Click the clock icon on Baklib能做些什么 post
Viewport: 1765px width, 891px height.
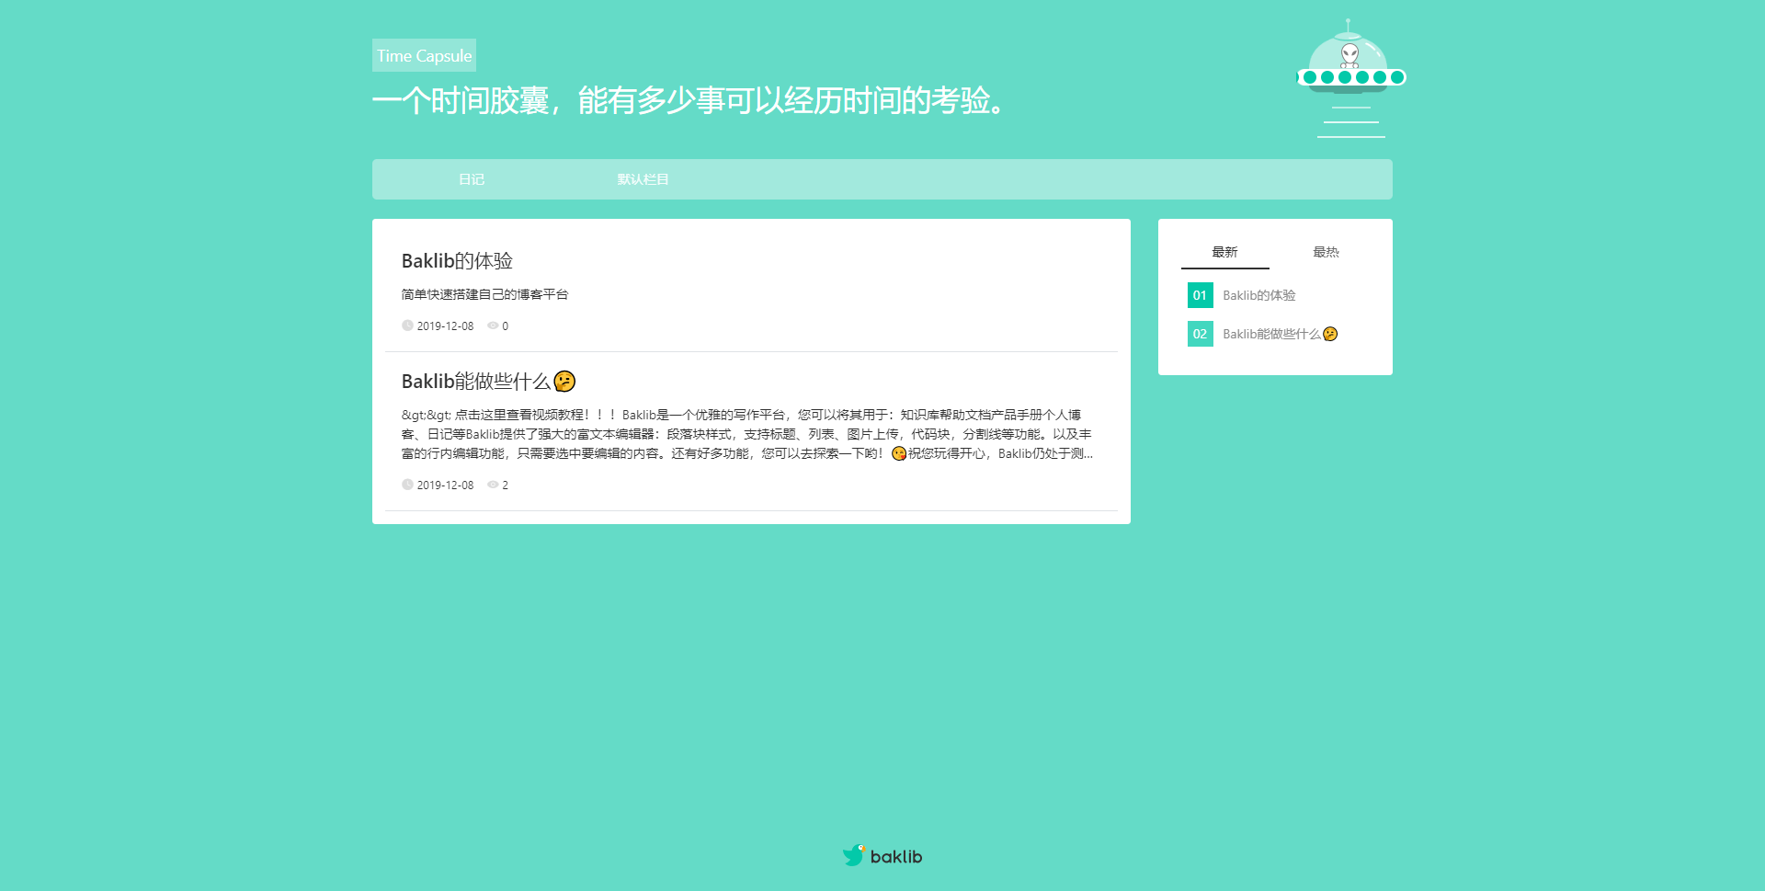point(407,485)
